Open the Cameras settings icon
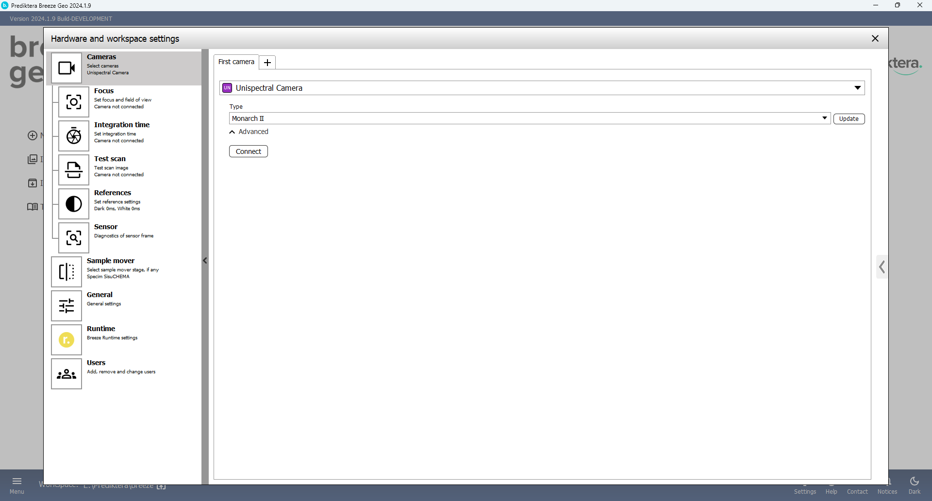 (67, 68)
